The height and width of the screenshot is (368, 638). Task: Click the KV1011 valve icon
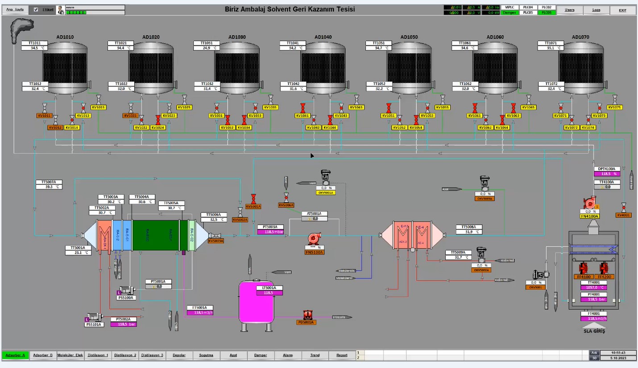45,107
